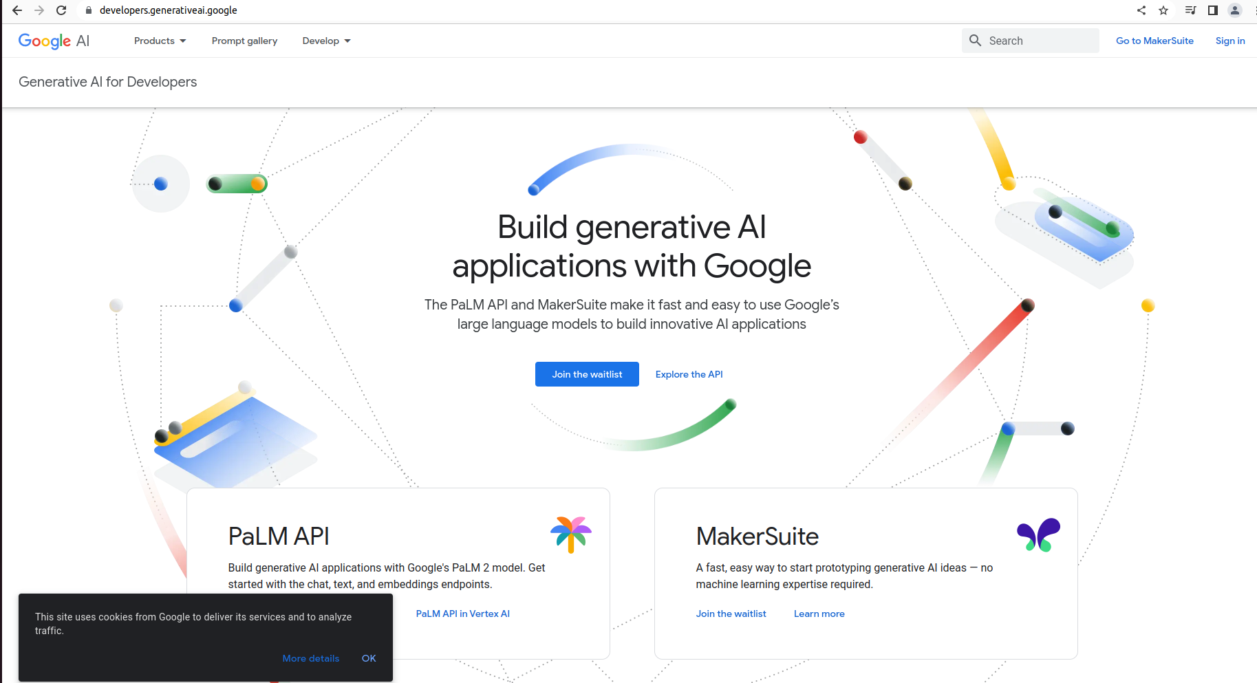Expand the Develop menu
1257x683 pixels.
click(x=325, y=41)
